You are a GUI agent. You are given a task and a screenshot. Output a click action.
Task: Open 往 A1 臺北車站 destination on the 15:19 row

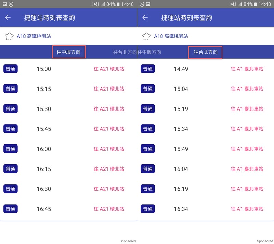[x=247, y=109]
